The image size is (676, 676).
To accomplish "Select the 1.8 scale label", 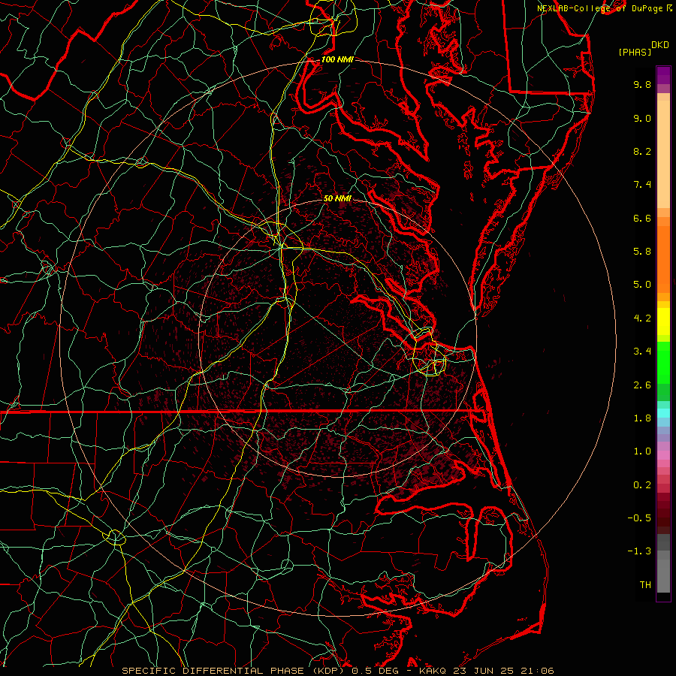I will 642,418.
